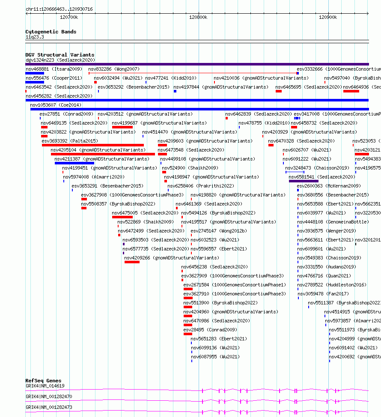This screenshot has width=381, height=417.
Task: Click nsv2789522 (Huddleston2016) label
Action: pyautogui.click(x=332, y=285)
